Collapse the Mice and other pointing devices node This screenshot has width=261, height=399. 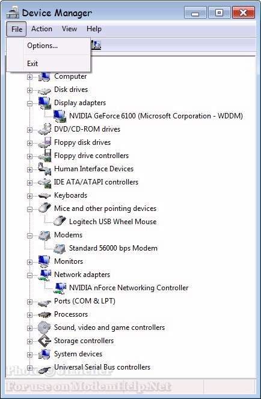30,209
